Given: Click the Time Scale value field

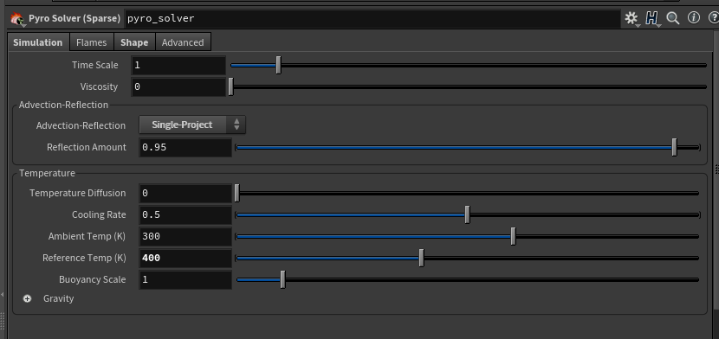Looking at the screenshot, I should 178,66.
